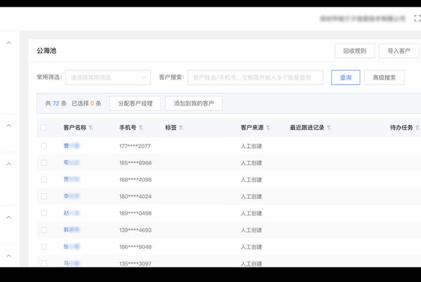Viewport: 421px width, 282px height.
Task: Click 添加到我的客户 button
Action: point(194,103)
